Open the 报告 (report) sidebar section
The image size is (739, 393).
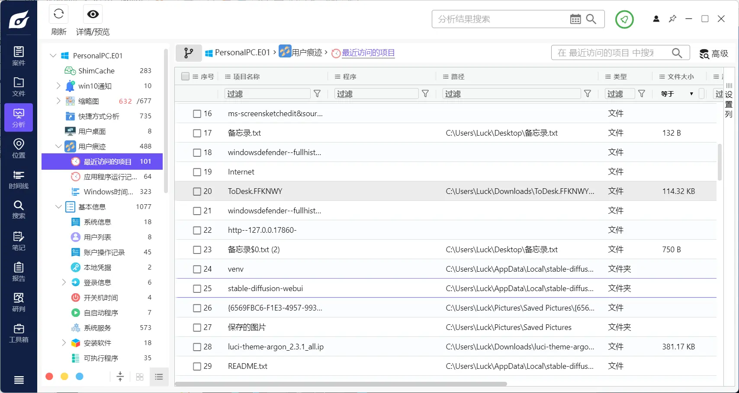point(19,272)
